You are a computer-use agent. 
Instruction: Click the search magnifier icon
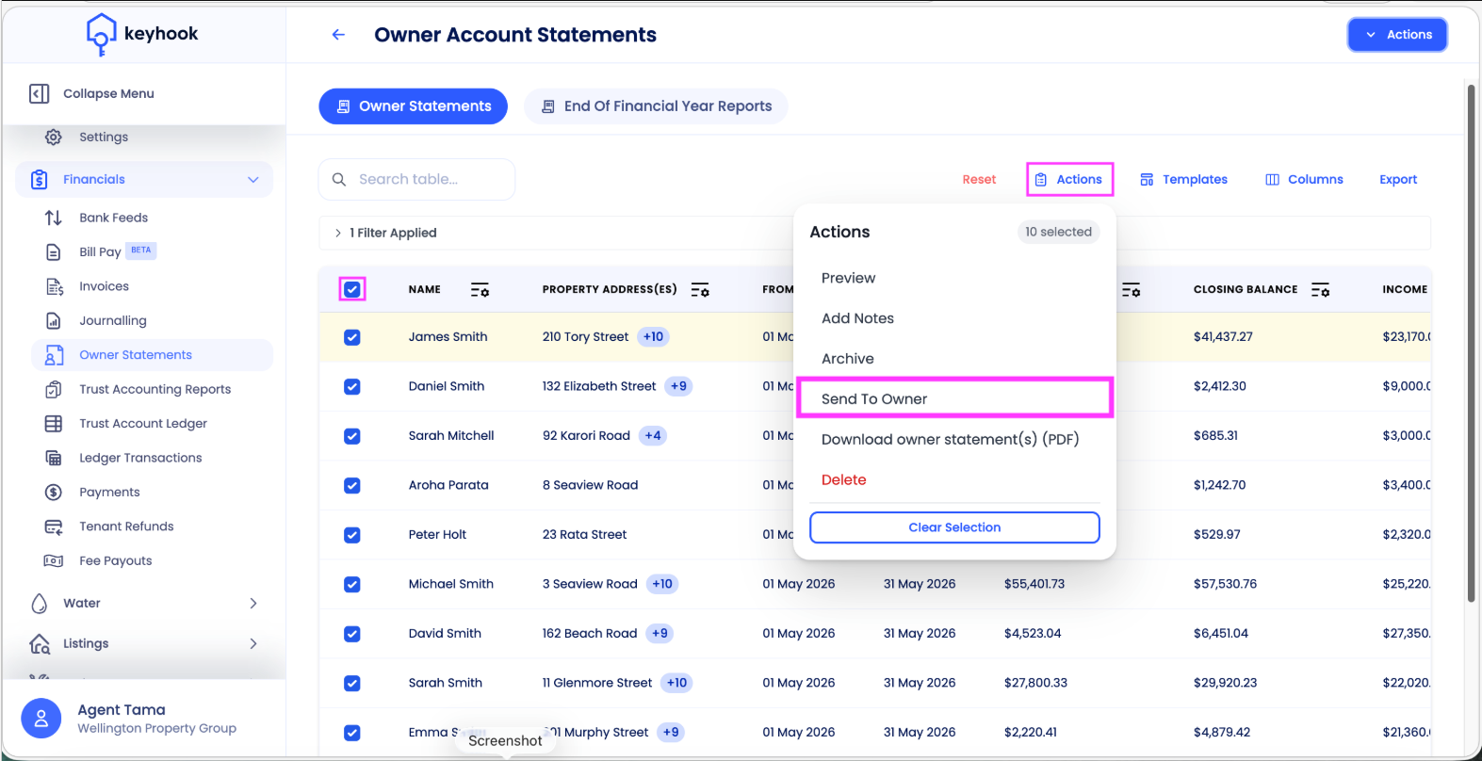point(339,179)
